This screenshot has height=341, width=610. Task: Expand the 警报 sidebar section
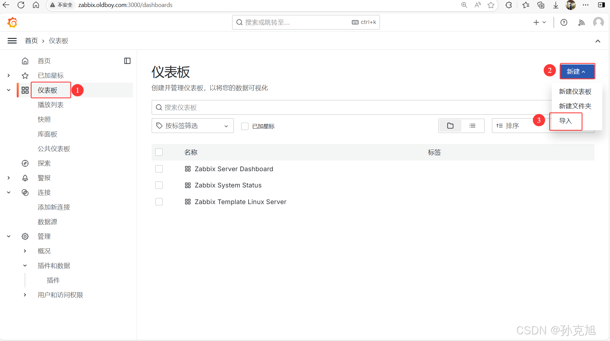[9, 178]
